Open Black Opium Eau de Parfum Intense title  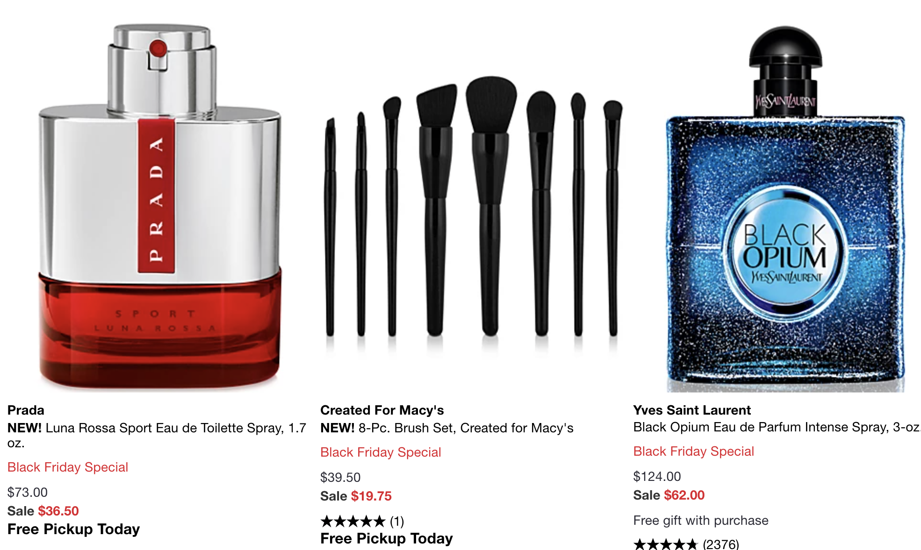[777, 427]
